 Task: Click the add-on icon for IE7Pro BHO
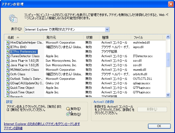[x=8, y=47]
